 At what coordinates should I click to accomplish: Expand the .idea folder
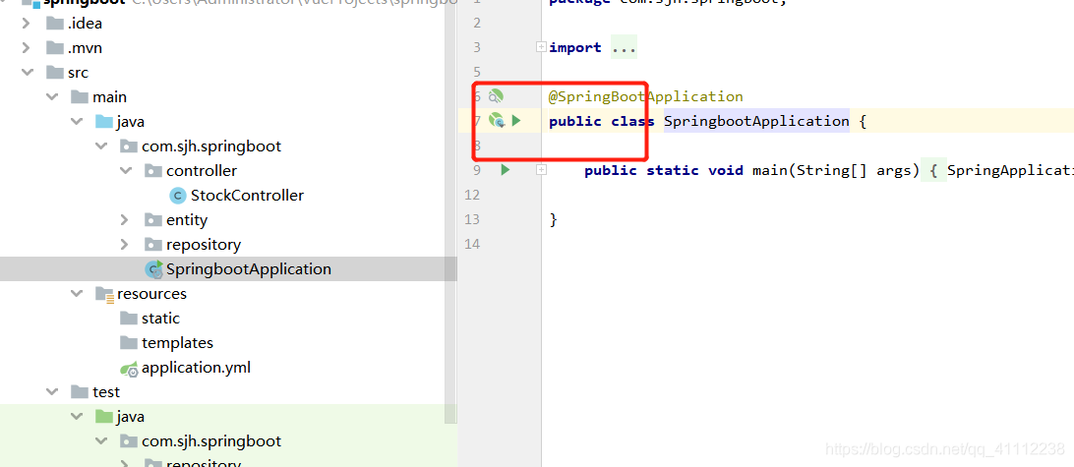click(26, 24)
